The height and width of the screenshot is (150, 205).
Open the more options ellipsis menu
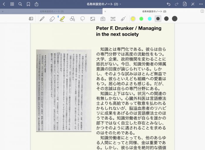[201, 4]
